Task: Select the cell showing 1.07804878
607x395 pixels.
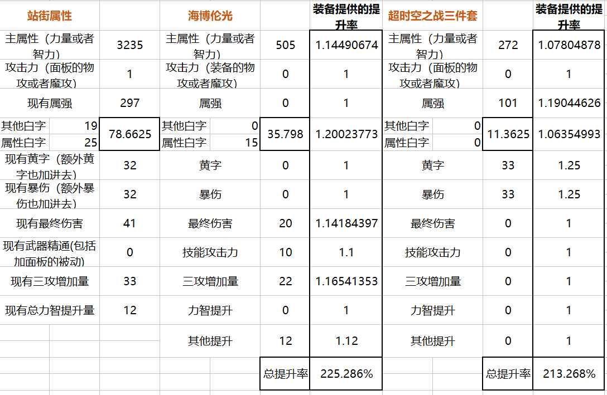Action: click(569, 45)
